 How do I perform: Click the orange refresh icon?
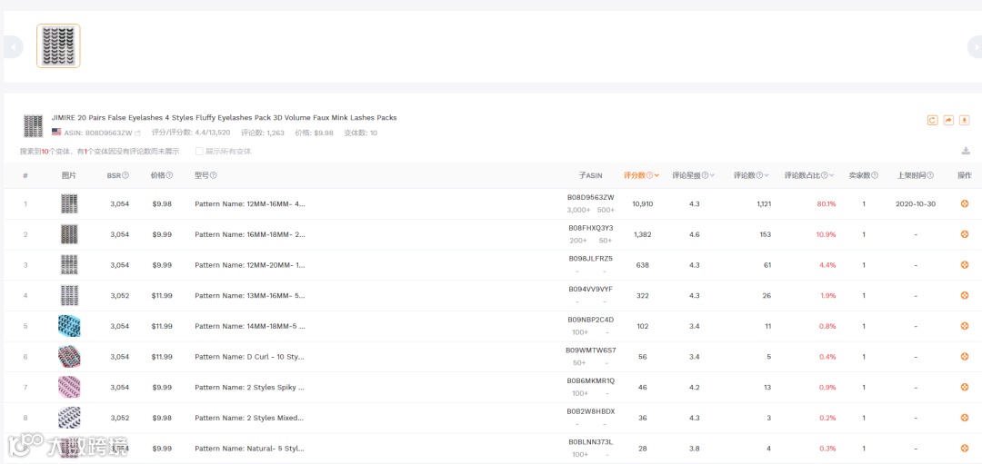[933, 120]
